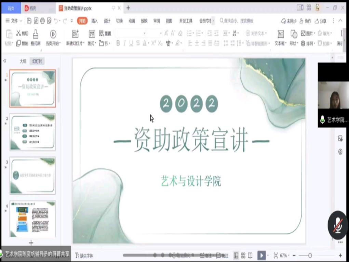
Task: Expand the 版式 layout dropdown
Action: point(92,43)
